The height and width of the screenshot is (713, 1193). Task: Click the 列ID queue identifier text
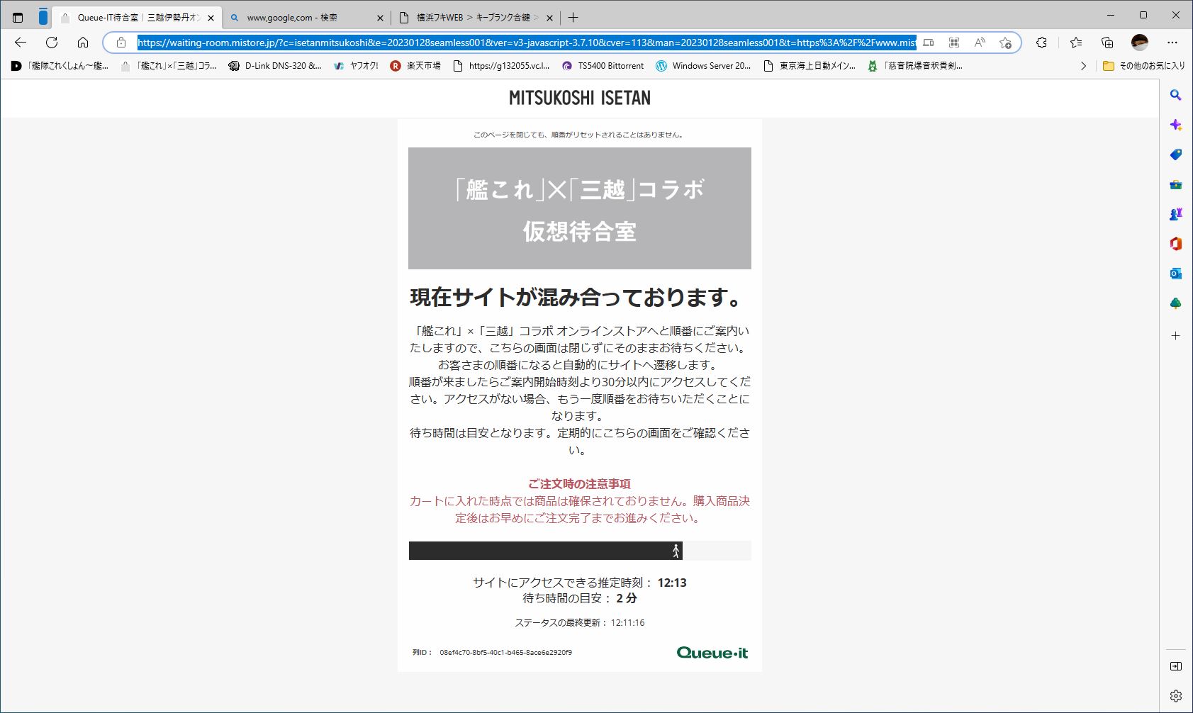(x=492, y=653)
